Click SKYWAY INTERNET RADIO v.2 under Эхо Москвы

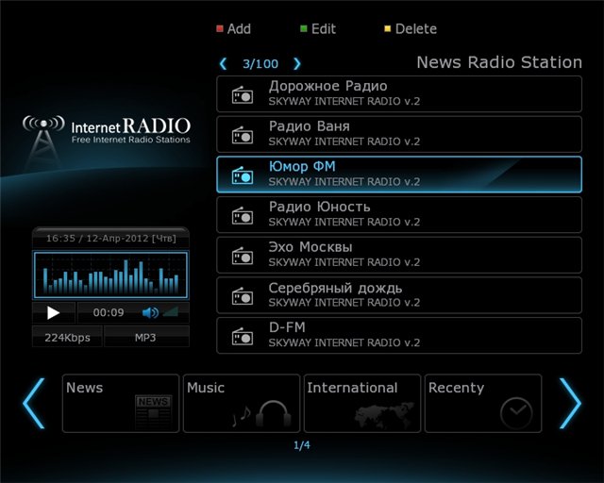(344, 262)
